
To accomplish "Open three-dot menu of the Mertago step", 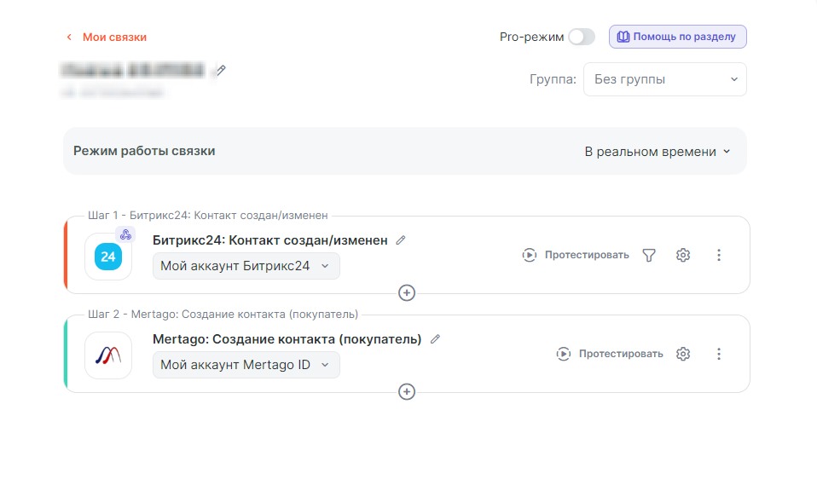I will pos(718,354).
